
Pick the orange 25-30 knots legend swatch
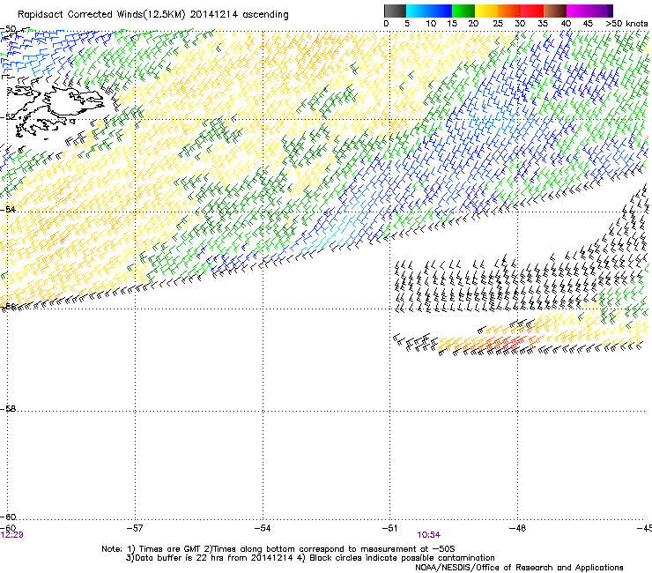pyautogui.click(x=509, y=11)
